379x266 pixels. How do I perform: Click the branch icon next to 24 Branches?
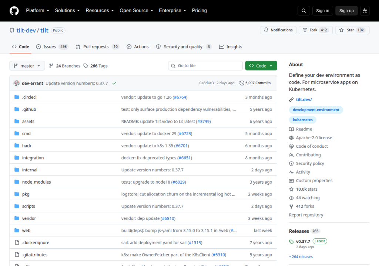pos(51,66)
